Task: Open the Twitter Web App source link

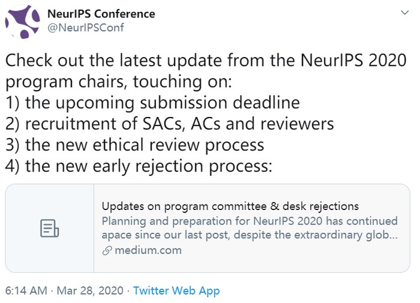Action: (176, 291)
